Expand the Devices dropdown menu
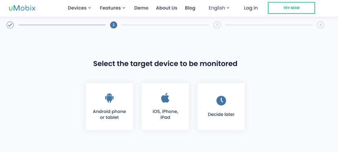The width and height of the screenshot is (338, 152). [79, 8]
